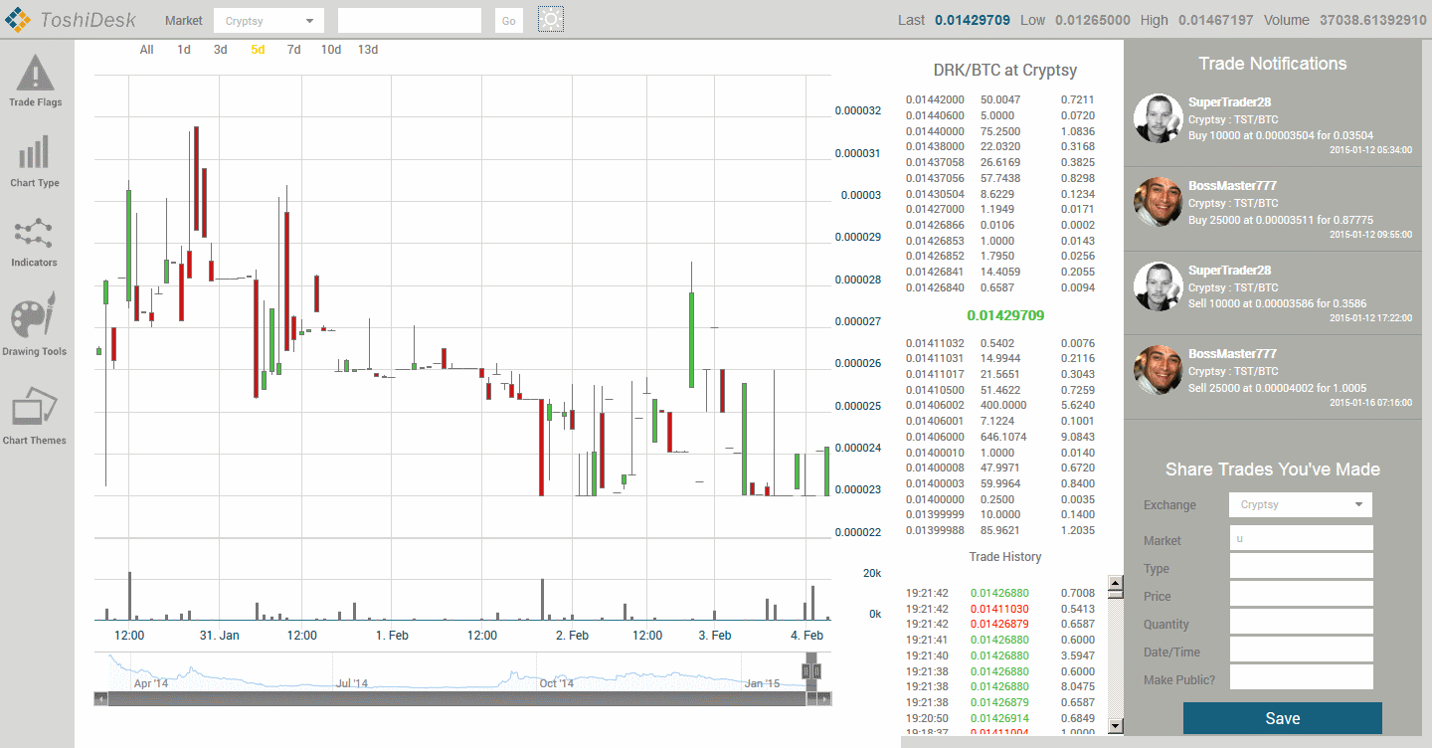Click the 19:20:50 trade history row
The height and width of the screenshot is (748, 1432).
999,718
